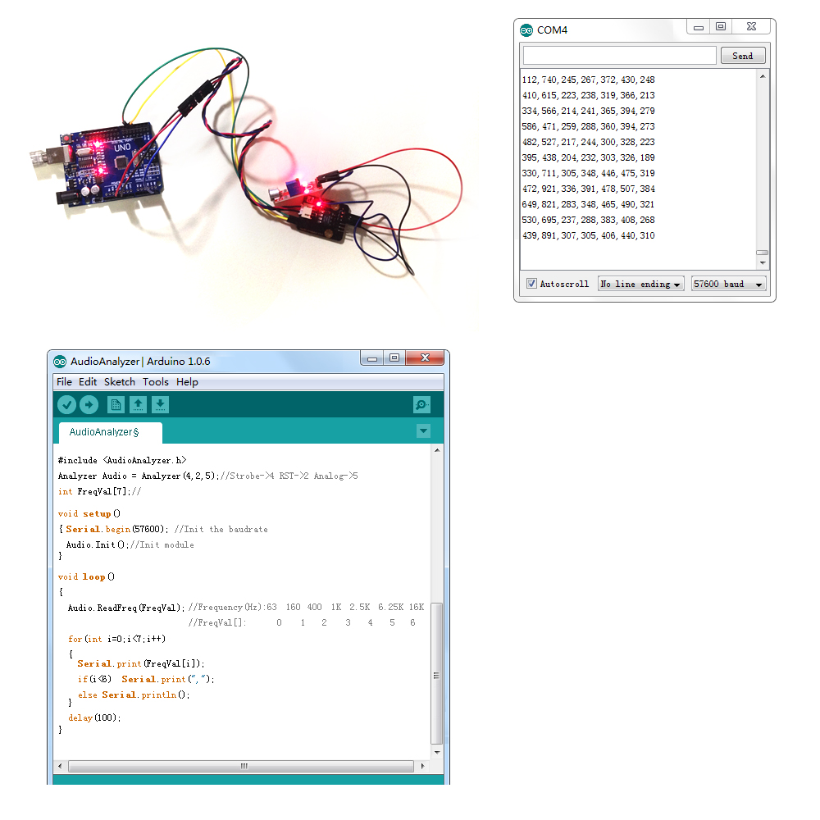This screenshot has width=820, height=820.
Task: Open the No line ending dropdown
Action: pos(641,284)
